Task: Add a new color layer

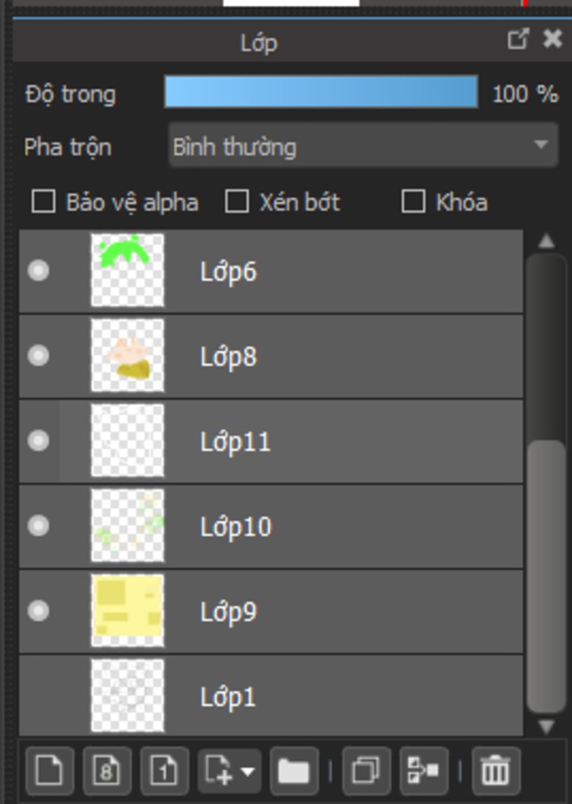Action: click(50, 770)
